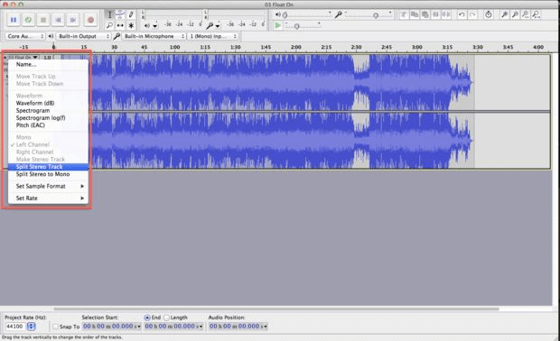Select the Selection (I-beam) tool
Screen dimensions: 560x341
point(109,14)
